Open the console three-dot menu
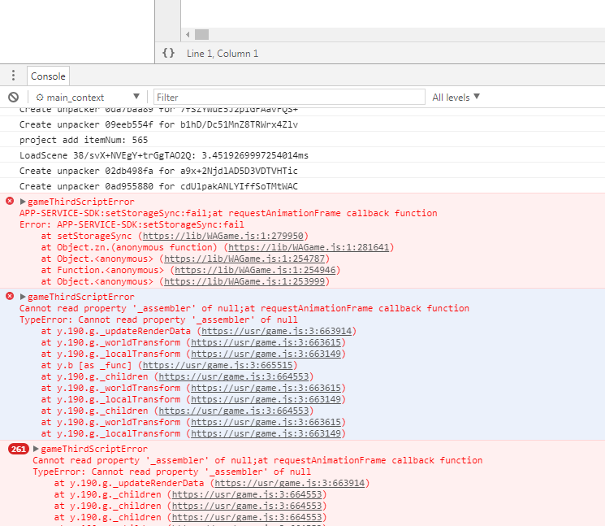 pos(14,76)
